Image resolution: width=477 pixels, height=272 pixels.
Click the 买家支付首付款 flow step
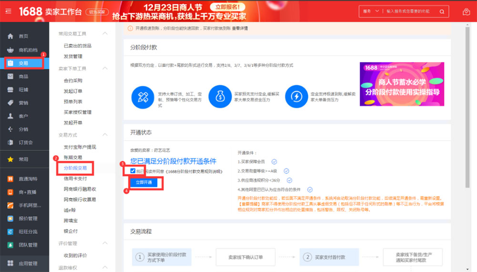click(x=329, y=257)
